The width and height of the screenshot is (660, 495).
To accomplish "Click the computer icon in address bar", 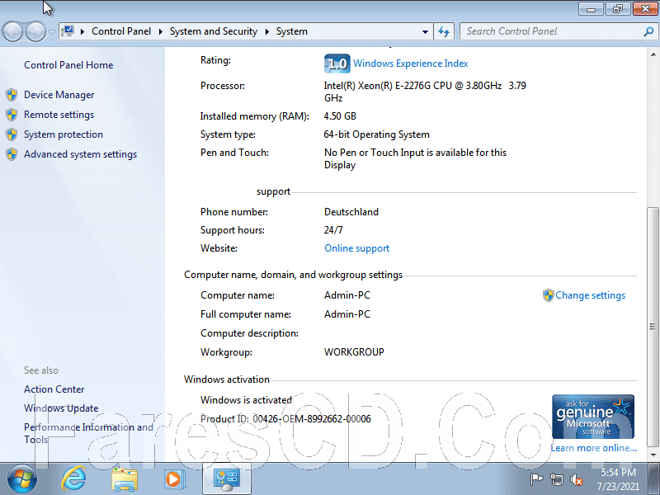I will (68, 31).
